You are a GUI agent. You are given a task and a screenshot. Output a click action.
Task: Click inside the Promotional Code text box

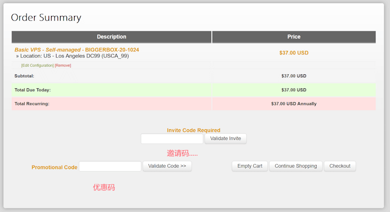click(110, 166)
